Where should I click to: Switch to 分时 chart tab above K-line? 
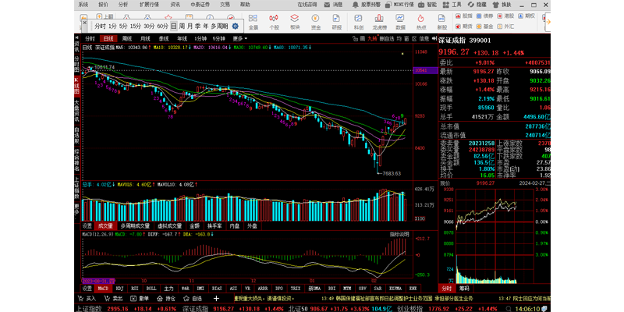click(90, 38)
